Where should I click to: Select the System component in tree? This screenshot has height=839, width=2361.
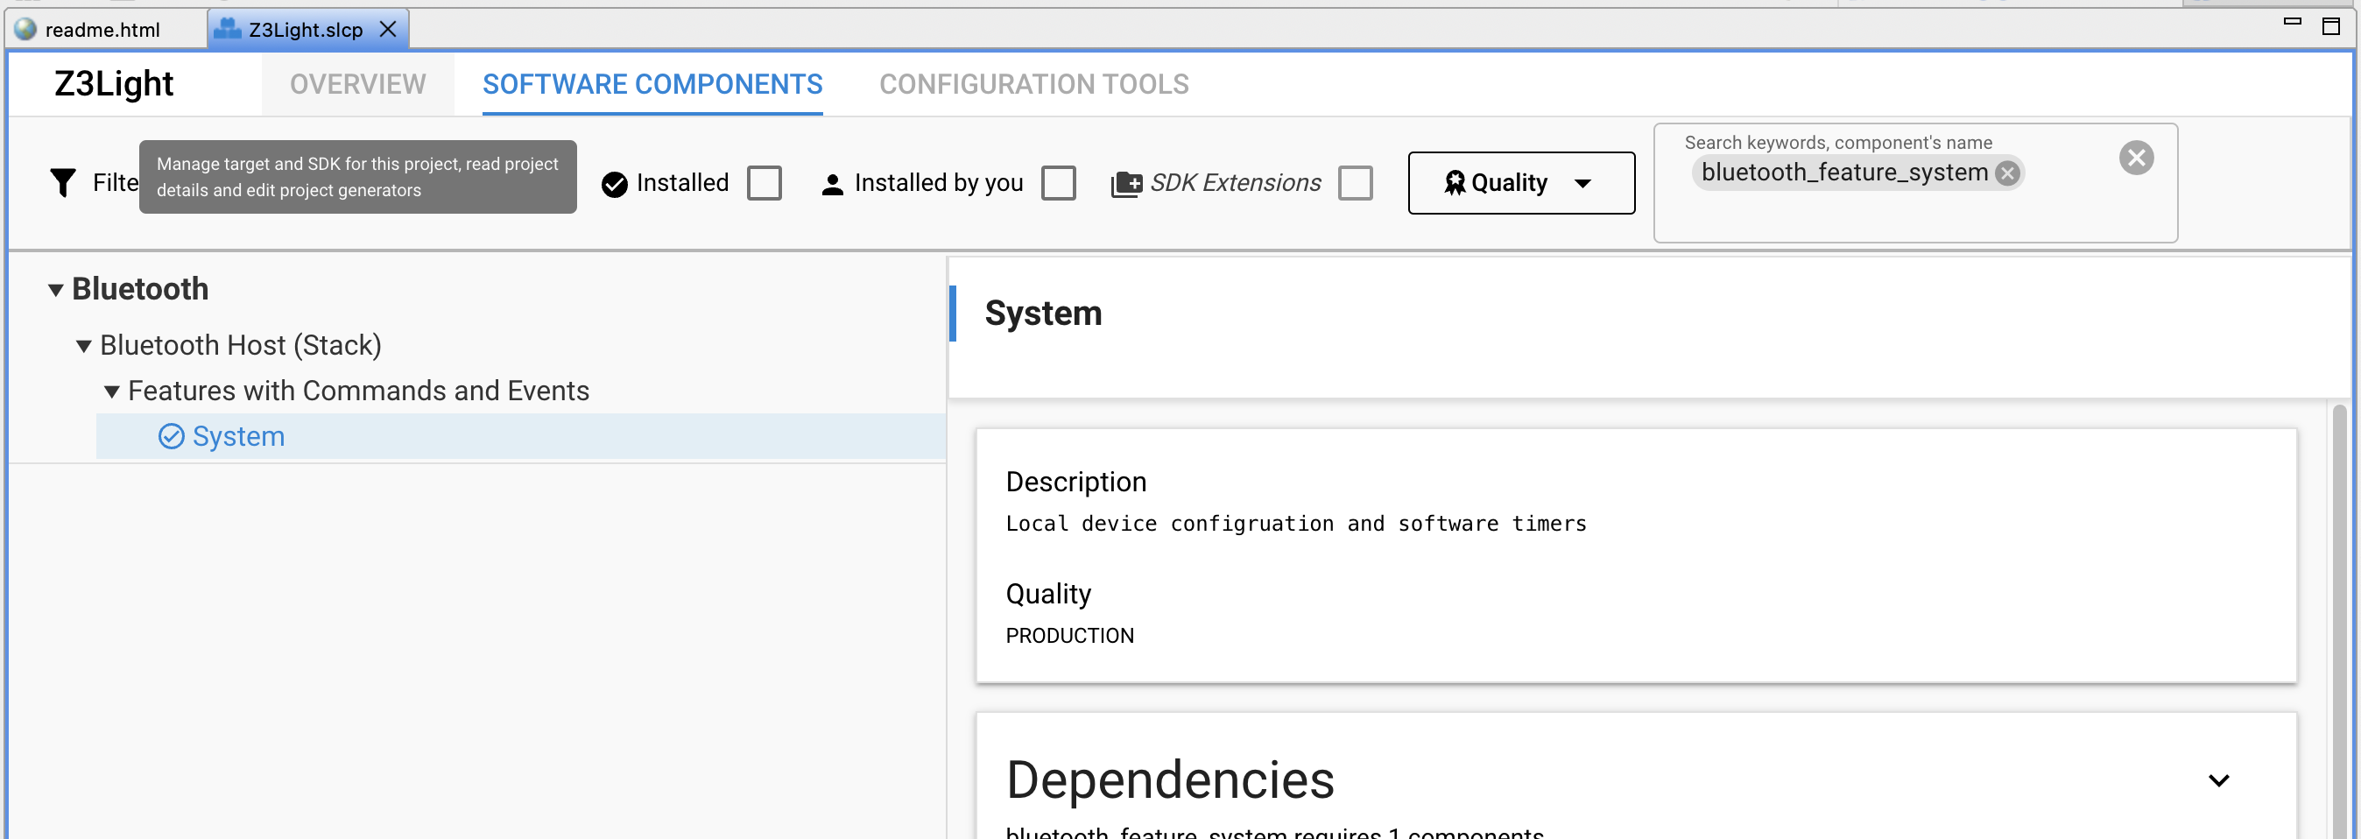click(x=520, y=436)
